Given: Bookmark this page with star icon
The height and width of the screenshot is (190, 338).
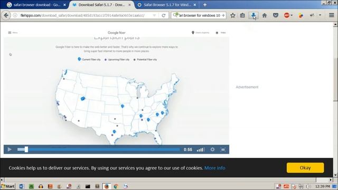Looking at the screenshot, I should [232, 15].
